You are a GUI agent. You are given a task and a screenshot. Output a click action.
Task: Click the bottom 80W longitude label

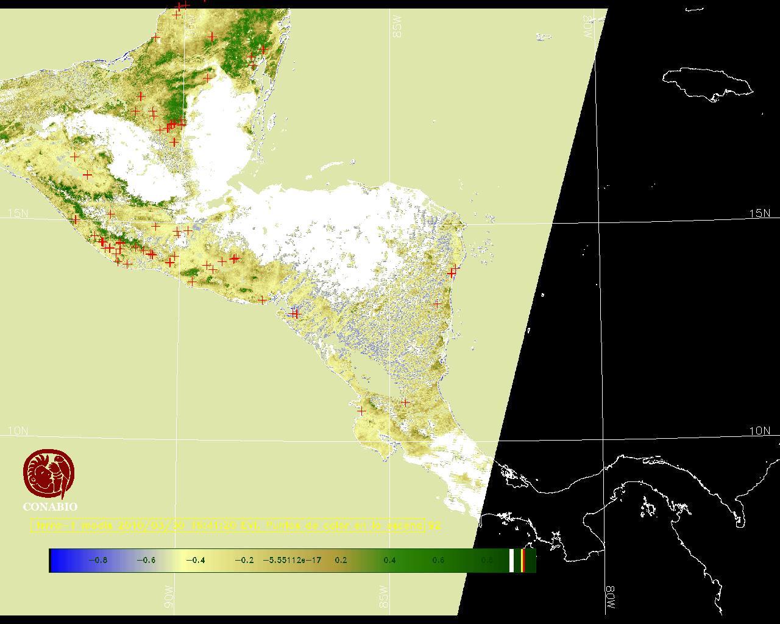tap(611, 599)
